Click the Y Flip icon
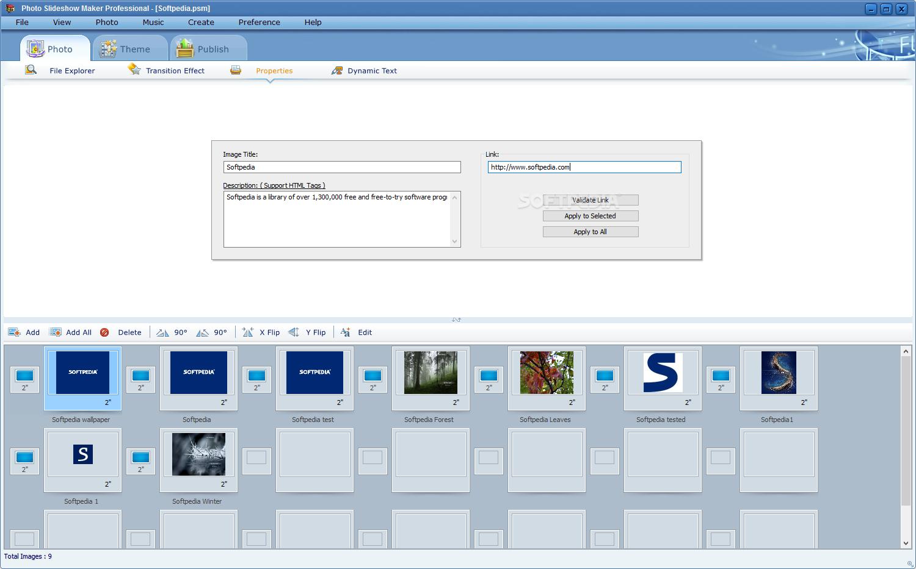The width and height of the screenshot is (916, 569). click(294, 332)
